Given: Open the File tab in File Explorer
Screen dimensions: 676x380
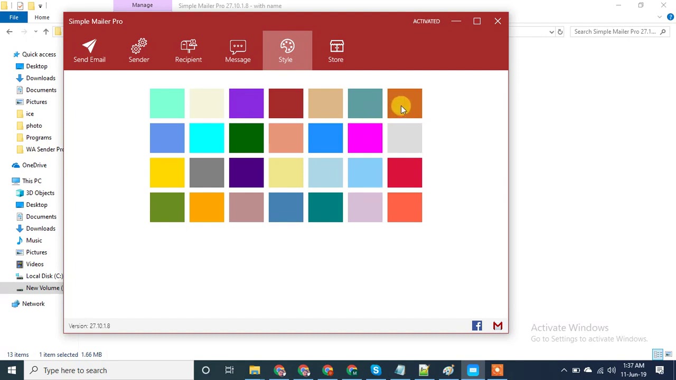Looking at the screenshot, I should click(x=14, y=17).
